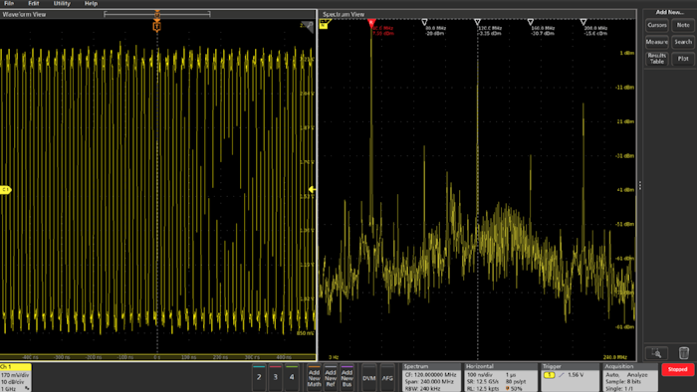Enable the DVM
This screenshot has height=392, width=697.
pos(369,378)
